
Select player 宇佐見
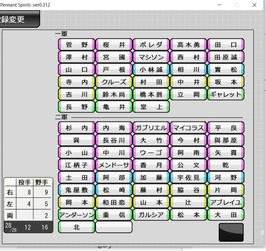point(189,178)
